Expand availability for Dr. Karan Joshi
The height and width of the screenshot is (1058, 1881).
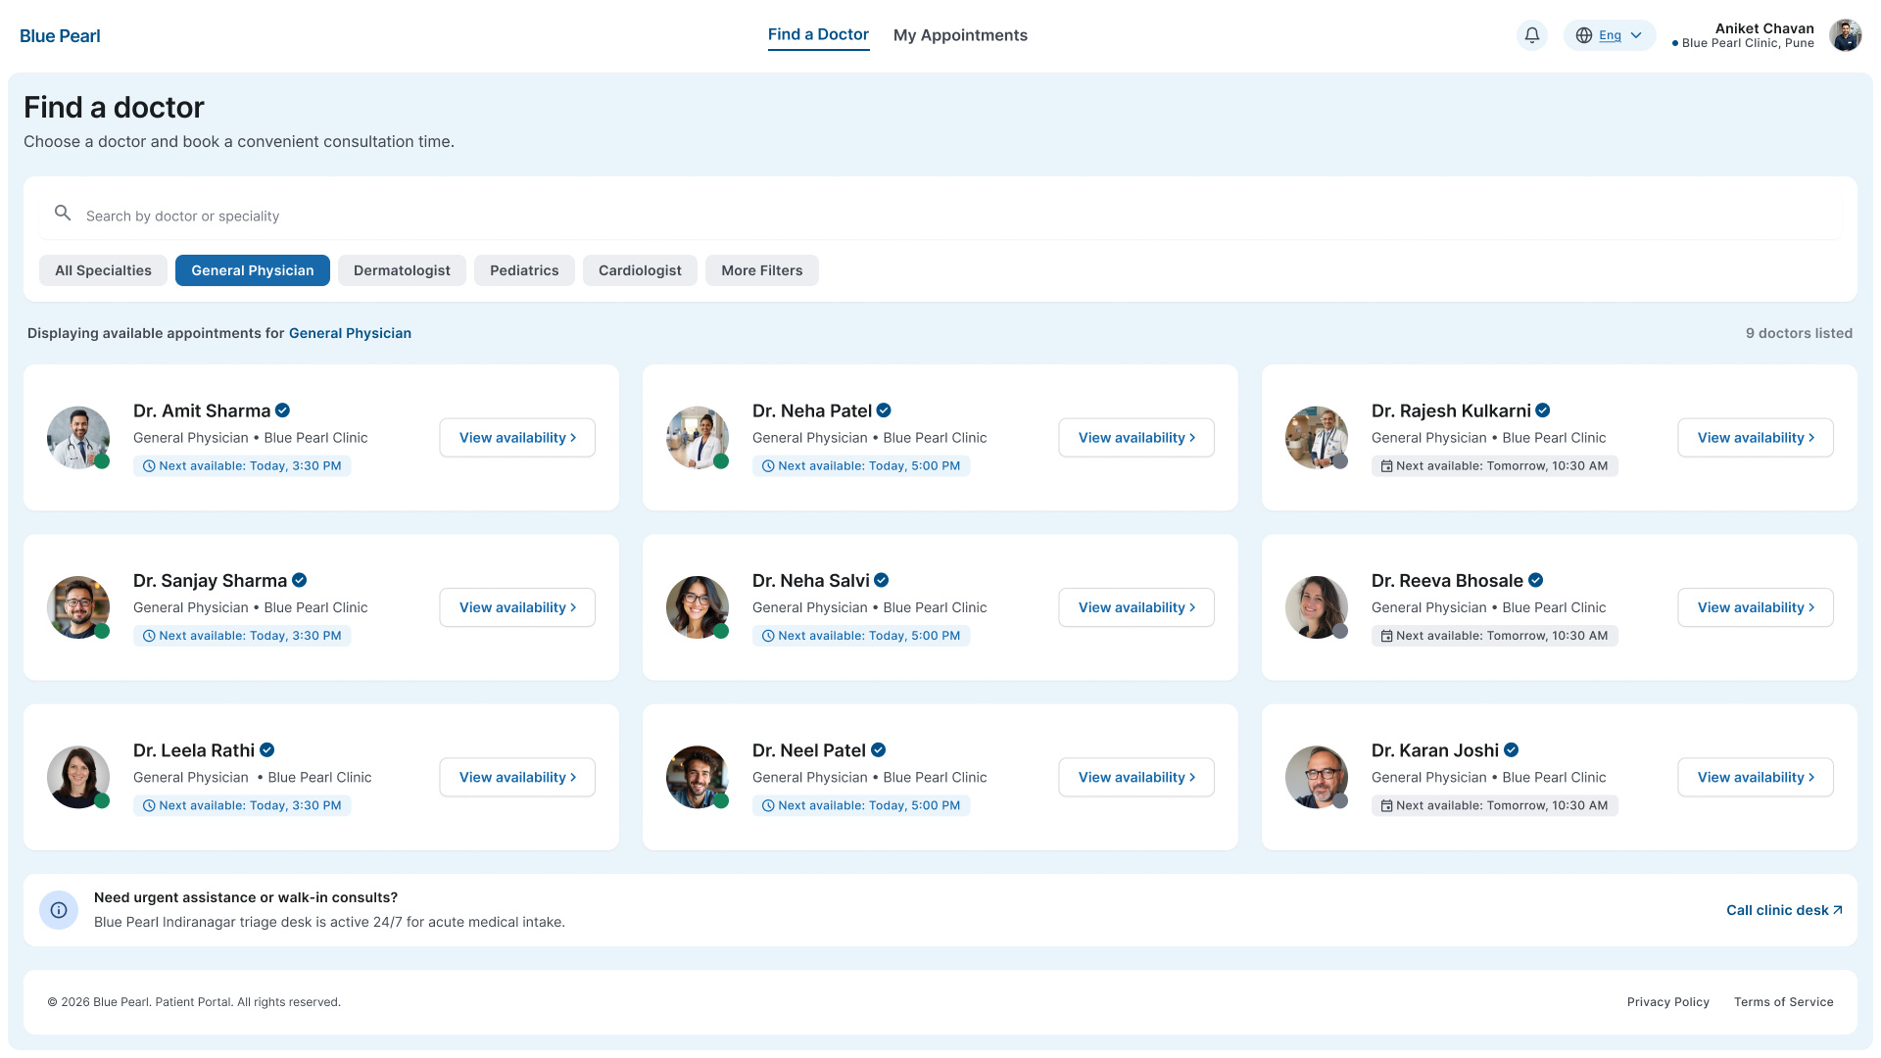click(1756, 777)
